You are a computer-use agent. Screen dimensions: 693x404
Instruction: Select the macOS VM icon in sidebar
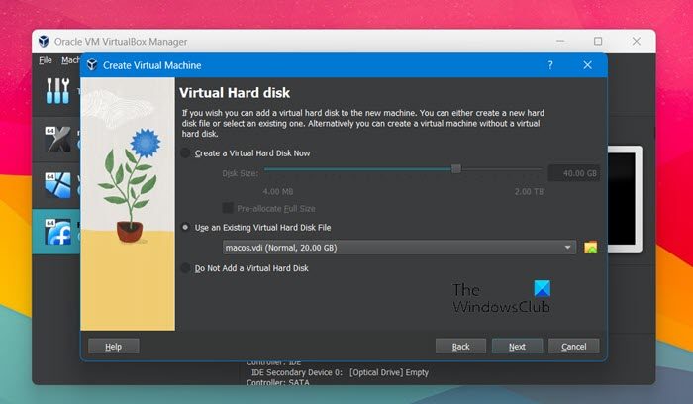[57, 140]
